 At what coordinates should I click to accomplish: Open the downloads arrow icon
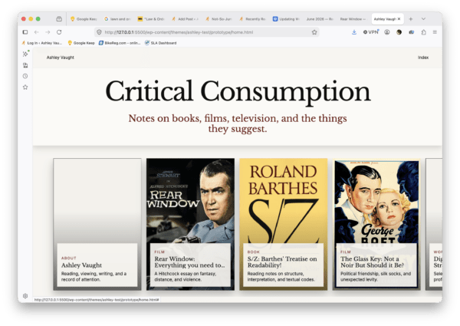[x=354, y=32]
